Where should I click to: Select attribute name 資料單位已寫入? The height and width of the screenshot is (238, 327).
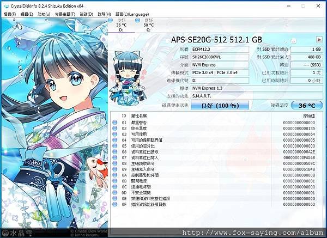point(145,157)
